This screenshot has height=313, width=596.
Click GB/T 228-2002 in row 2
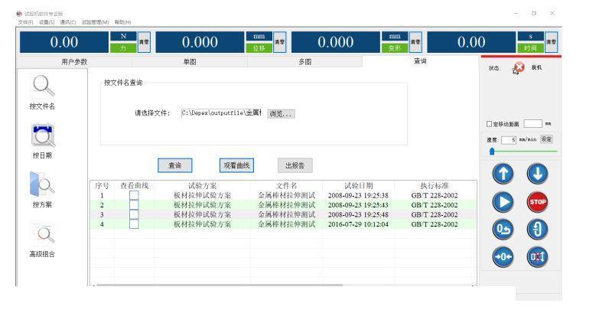(435, 205)
